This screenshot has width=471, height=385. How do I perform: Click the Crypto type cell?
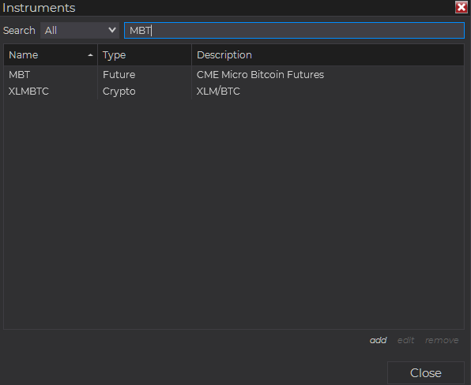click(x=119, y=92)
